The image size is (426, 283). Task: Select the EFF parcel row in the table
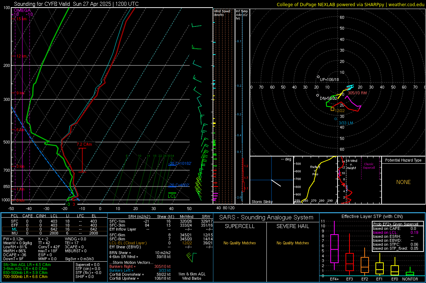point(54,225)
